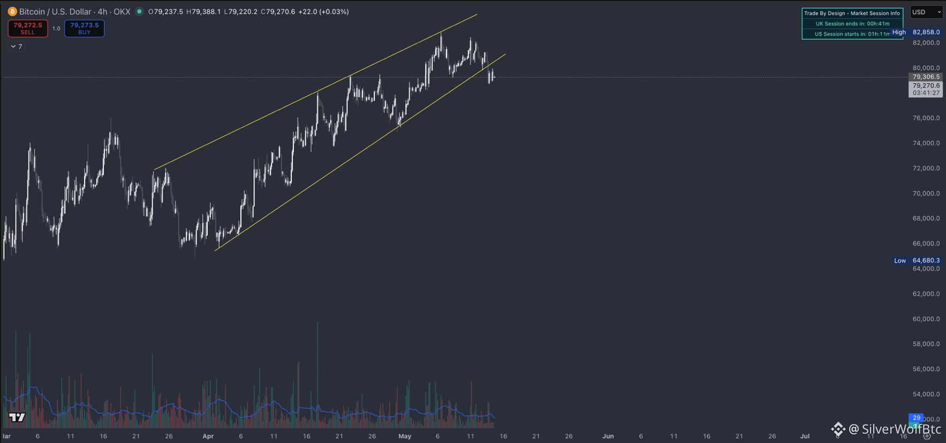
Task: Click the high value H79,388.1
Action: 203,11
